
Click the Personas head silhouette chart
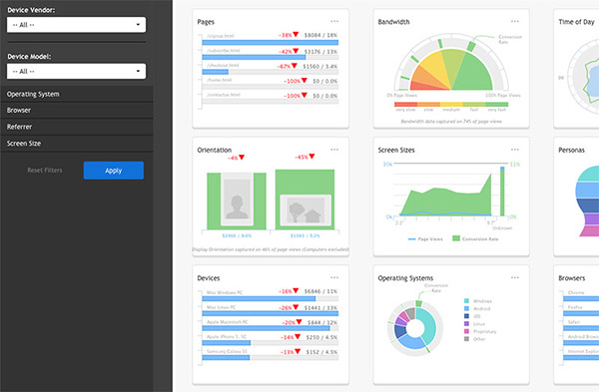click(x=587, y=201)
